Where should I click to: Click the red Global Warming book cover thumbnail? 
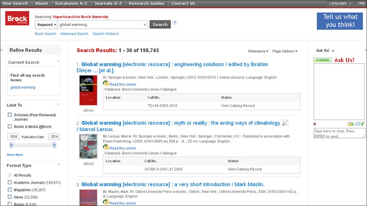88,90
